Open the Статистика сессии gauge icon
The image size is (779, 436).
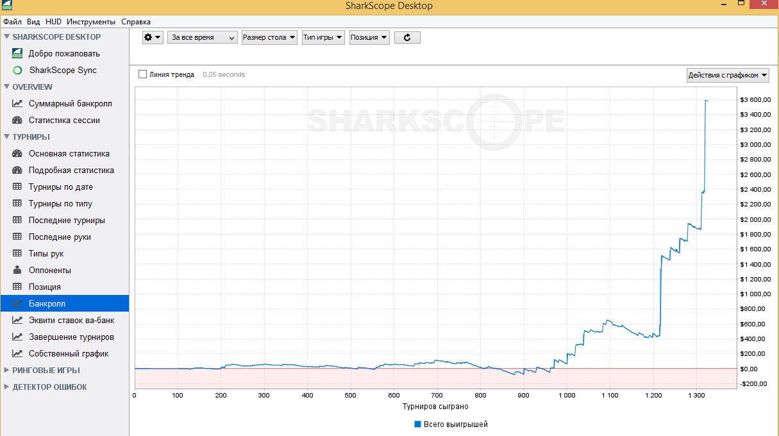pos(17,120)
